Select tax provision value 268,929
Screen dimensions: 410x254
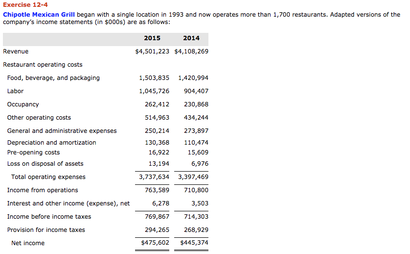pyautogui.click(x=196, y=230)
